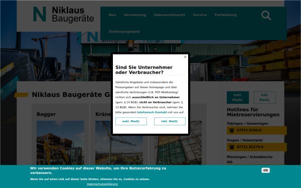Click the Singen / Hohentwiel label
Viewport: 301px width, 188px height.
(245, 140)
